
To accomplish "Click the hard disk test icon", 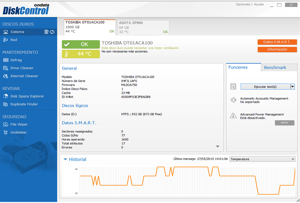I will pyautogui.click(x=233, y=87).
